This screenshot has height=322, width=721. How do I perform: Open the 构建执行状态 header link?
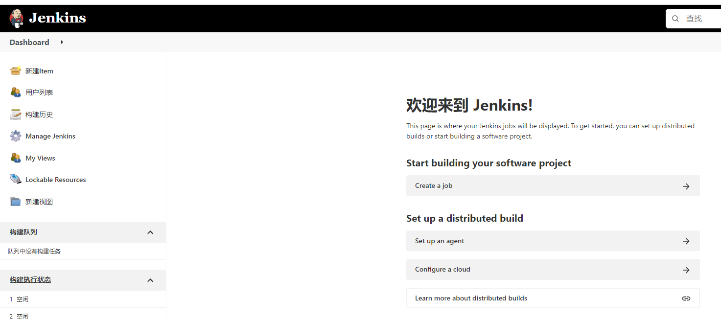(30, 280)
